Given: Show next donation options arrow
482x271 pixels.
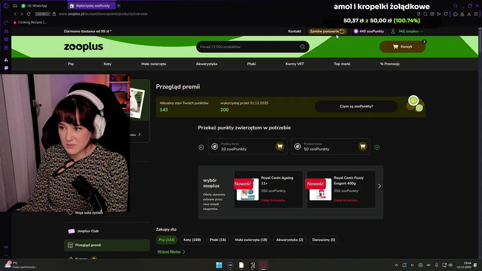Looking at the screenshot, I should tap(377, 147).
